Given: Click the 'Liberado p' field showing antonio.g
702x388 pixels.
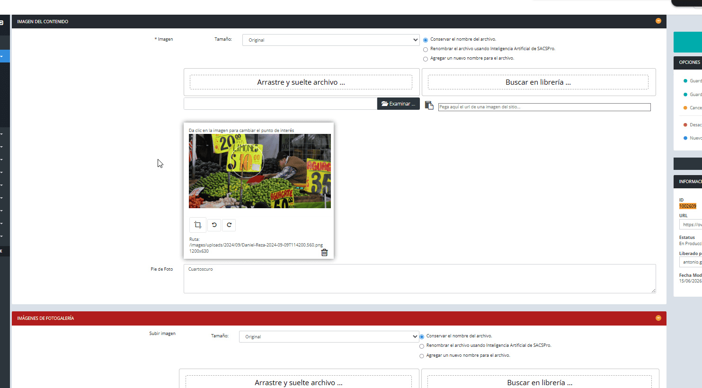Looking at the screenshot, I should (x=691, y=262).
